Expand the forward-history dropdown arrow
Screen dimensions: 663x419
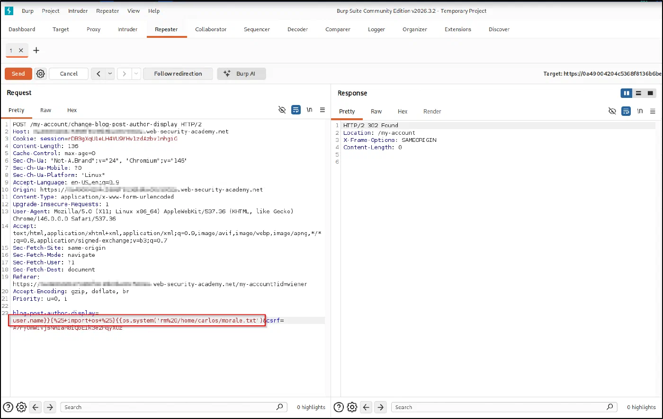(x=136, y=74)
